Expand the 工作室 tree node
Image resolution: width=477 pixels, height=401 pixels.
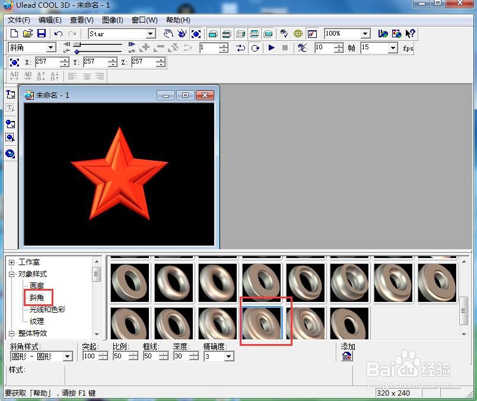11,262
